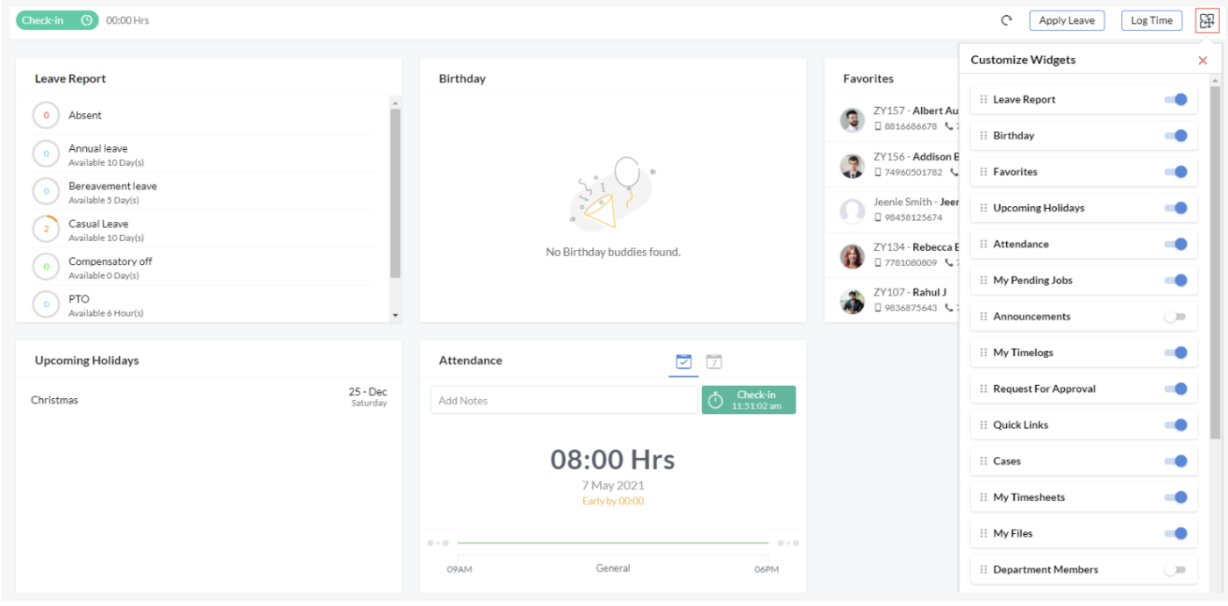Disable the Birthday widget toggle

coord(1176,135)
